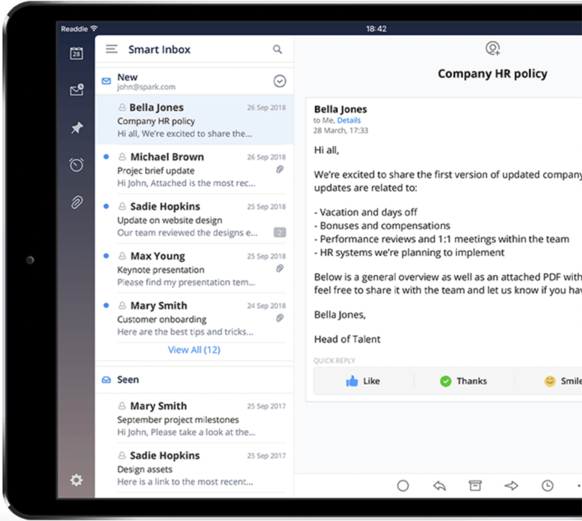Open settings gear icon
Viewport: 582px width, 521px height.
tap(77, 480)
